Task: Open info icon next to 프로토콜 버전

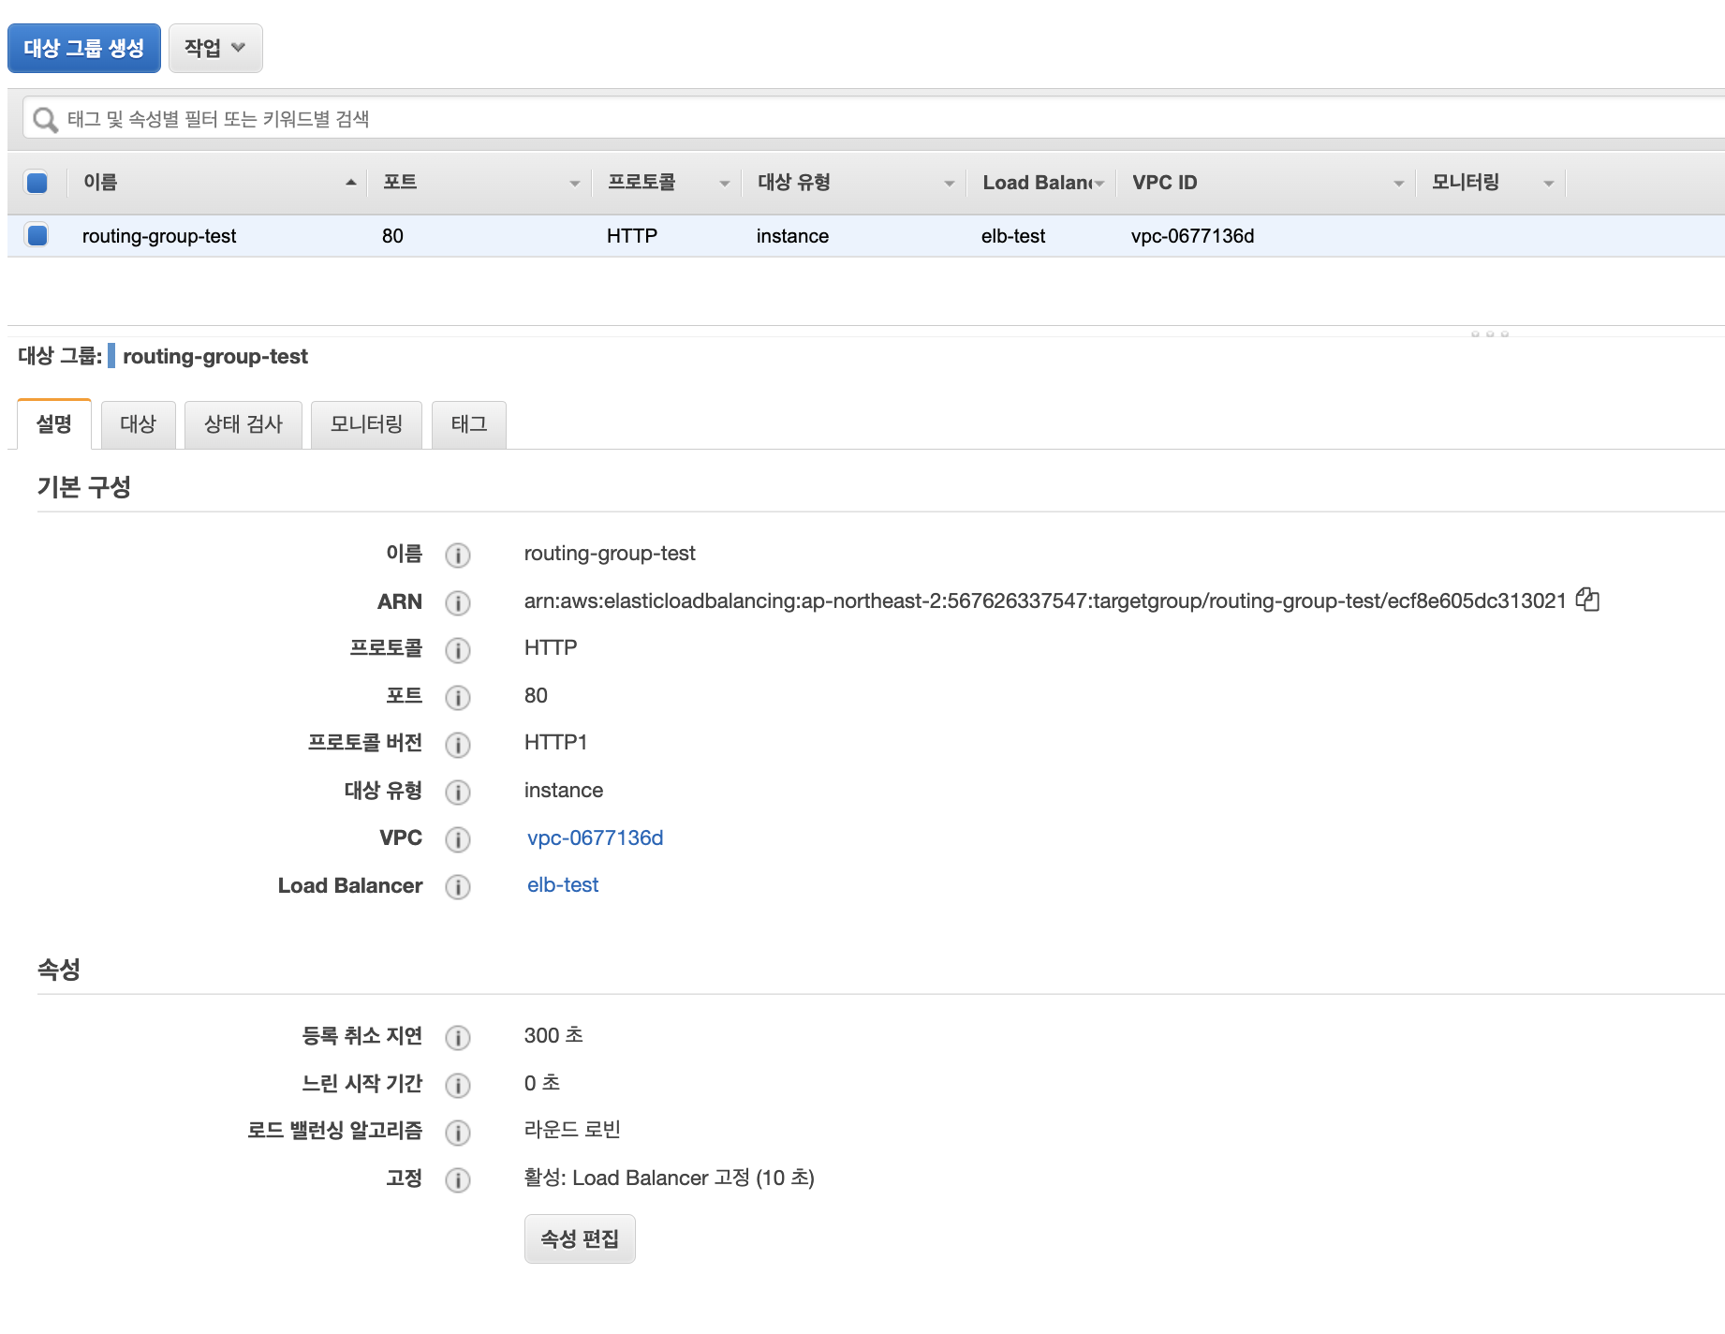Action: [x=457, y=744]
